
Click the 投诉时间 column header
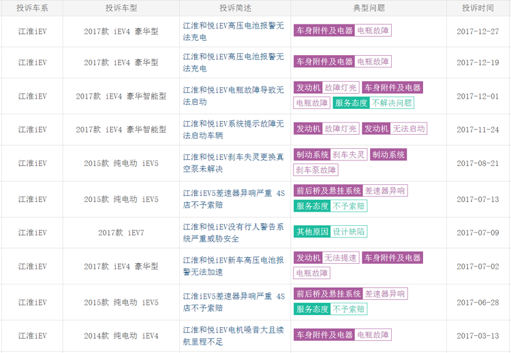point(478,7)
